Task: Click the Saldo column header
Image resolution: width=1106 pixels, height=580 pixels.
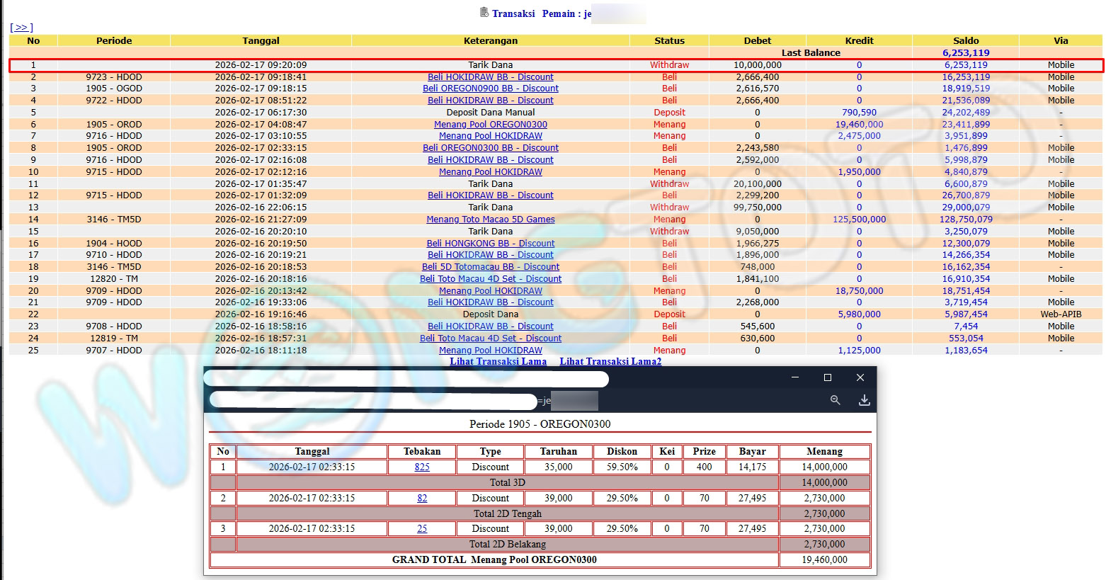Action: pos(965,40)
